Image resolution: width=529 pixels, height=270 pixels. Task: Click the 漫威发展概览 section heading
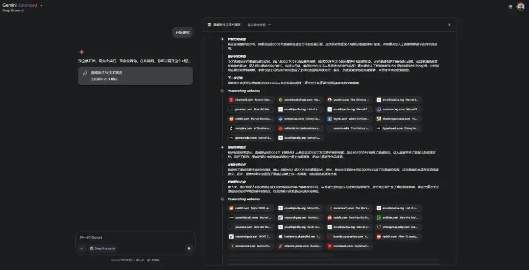click(237, 147)
